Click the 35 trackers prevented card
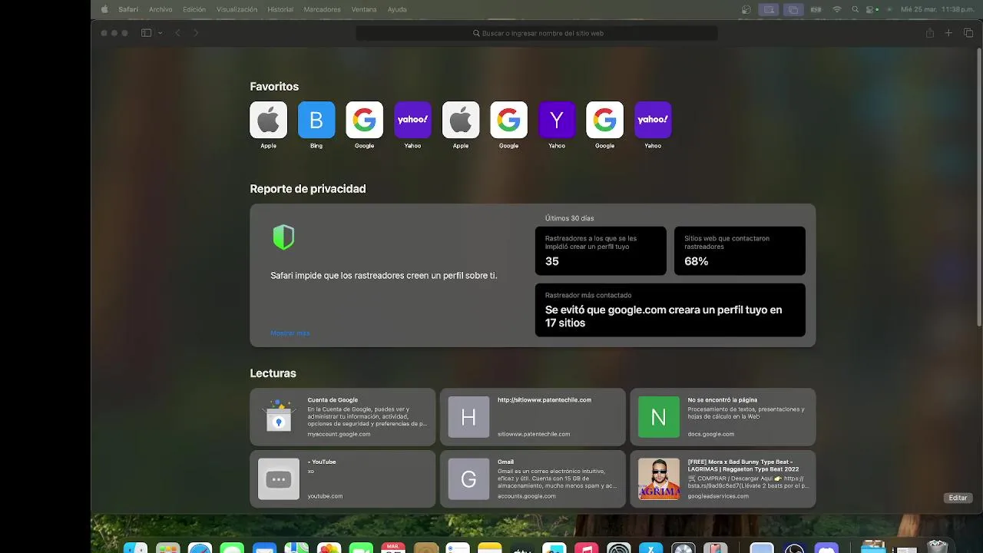Screen dimensions: 983x553 (601, 250)
